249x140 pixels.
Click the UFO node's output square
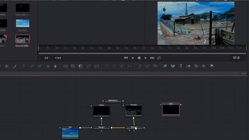pos(181,105)
